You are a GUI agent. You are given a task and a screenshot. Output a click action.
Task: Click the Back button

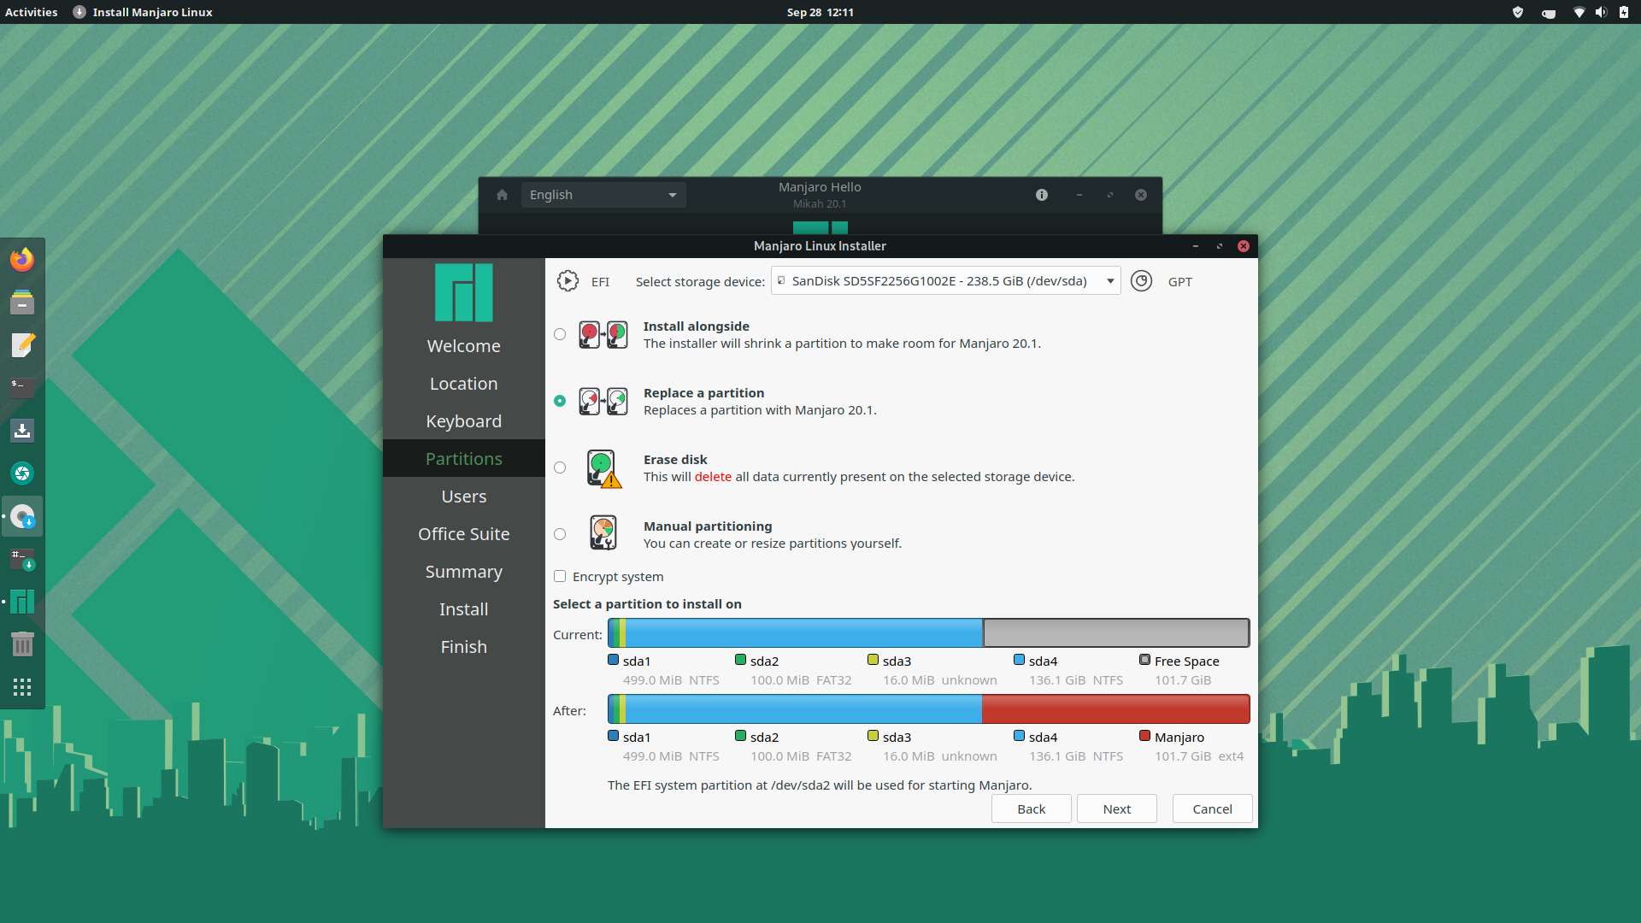(x=1031, y=808)
